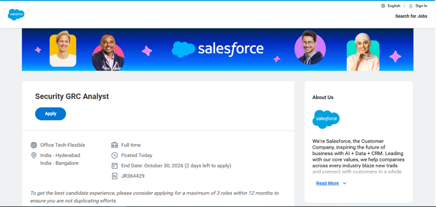436x207 pixels.
Task: Click the chevron next to Read More
Action: (x=344, y=183)
